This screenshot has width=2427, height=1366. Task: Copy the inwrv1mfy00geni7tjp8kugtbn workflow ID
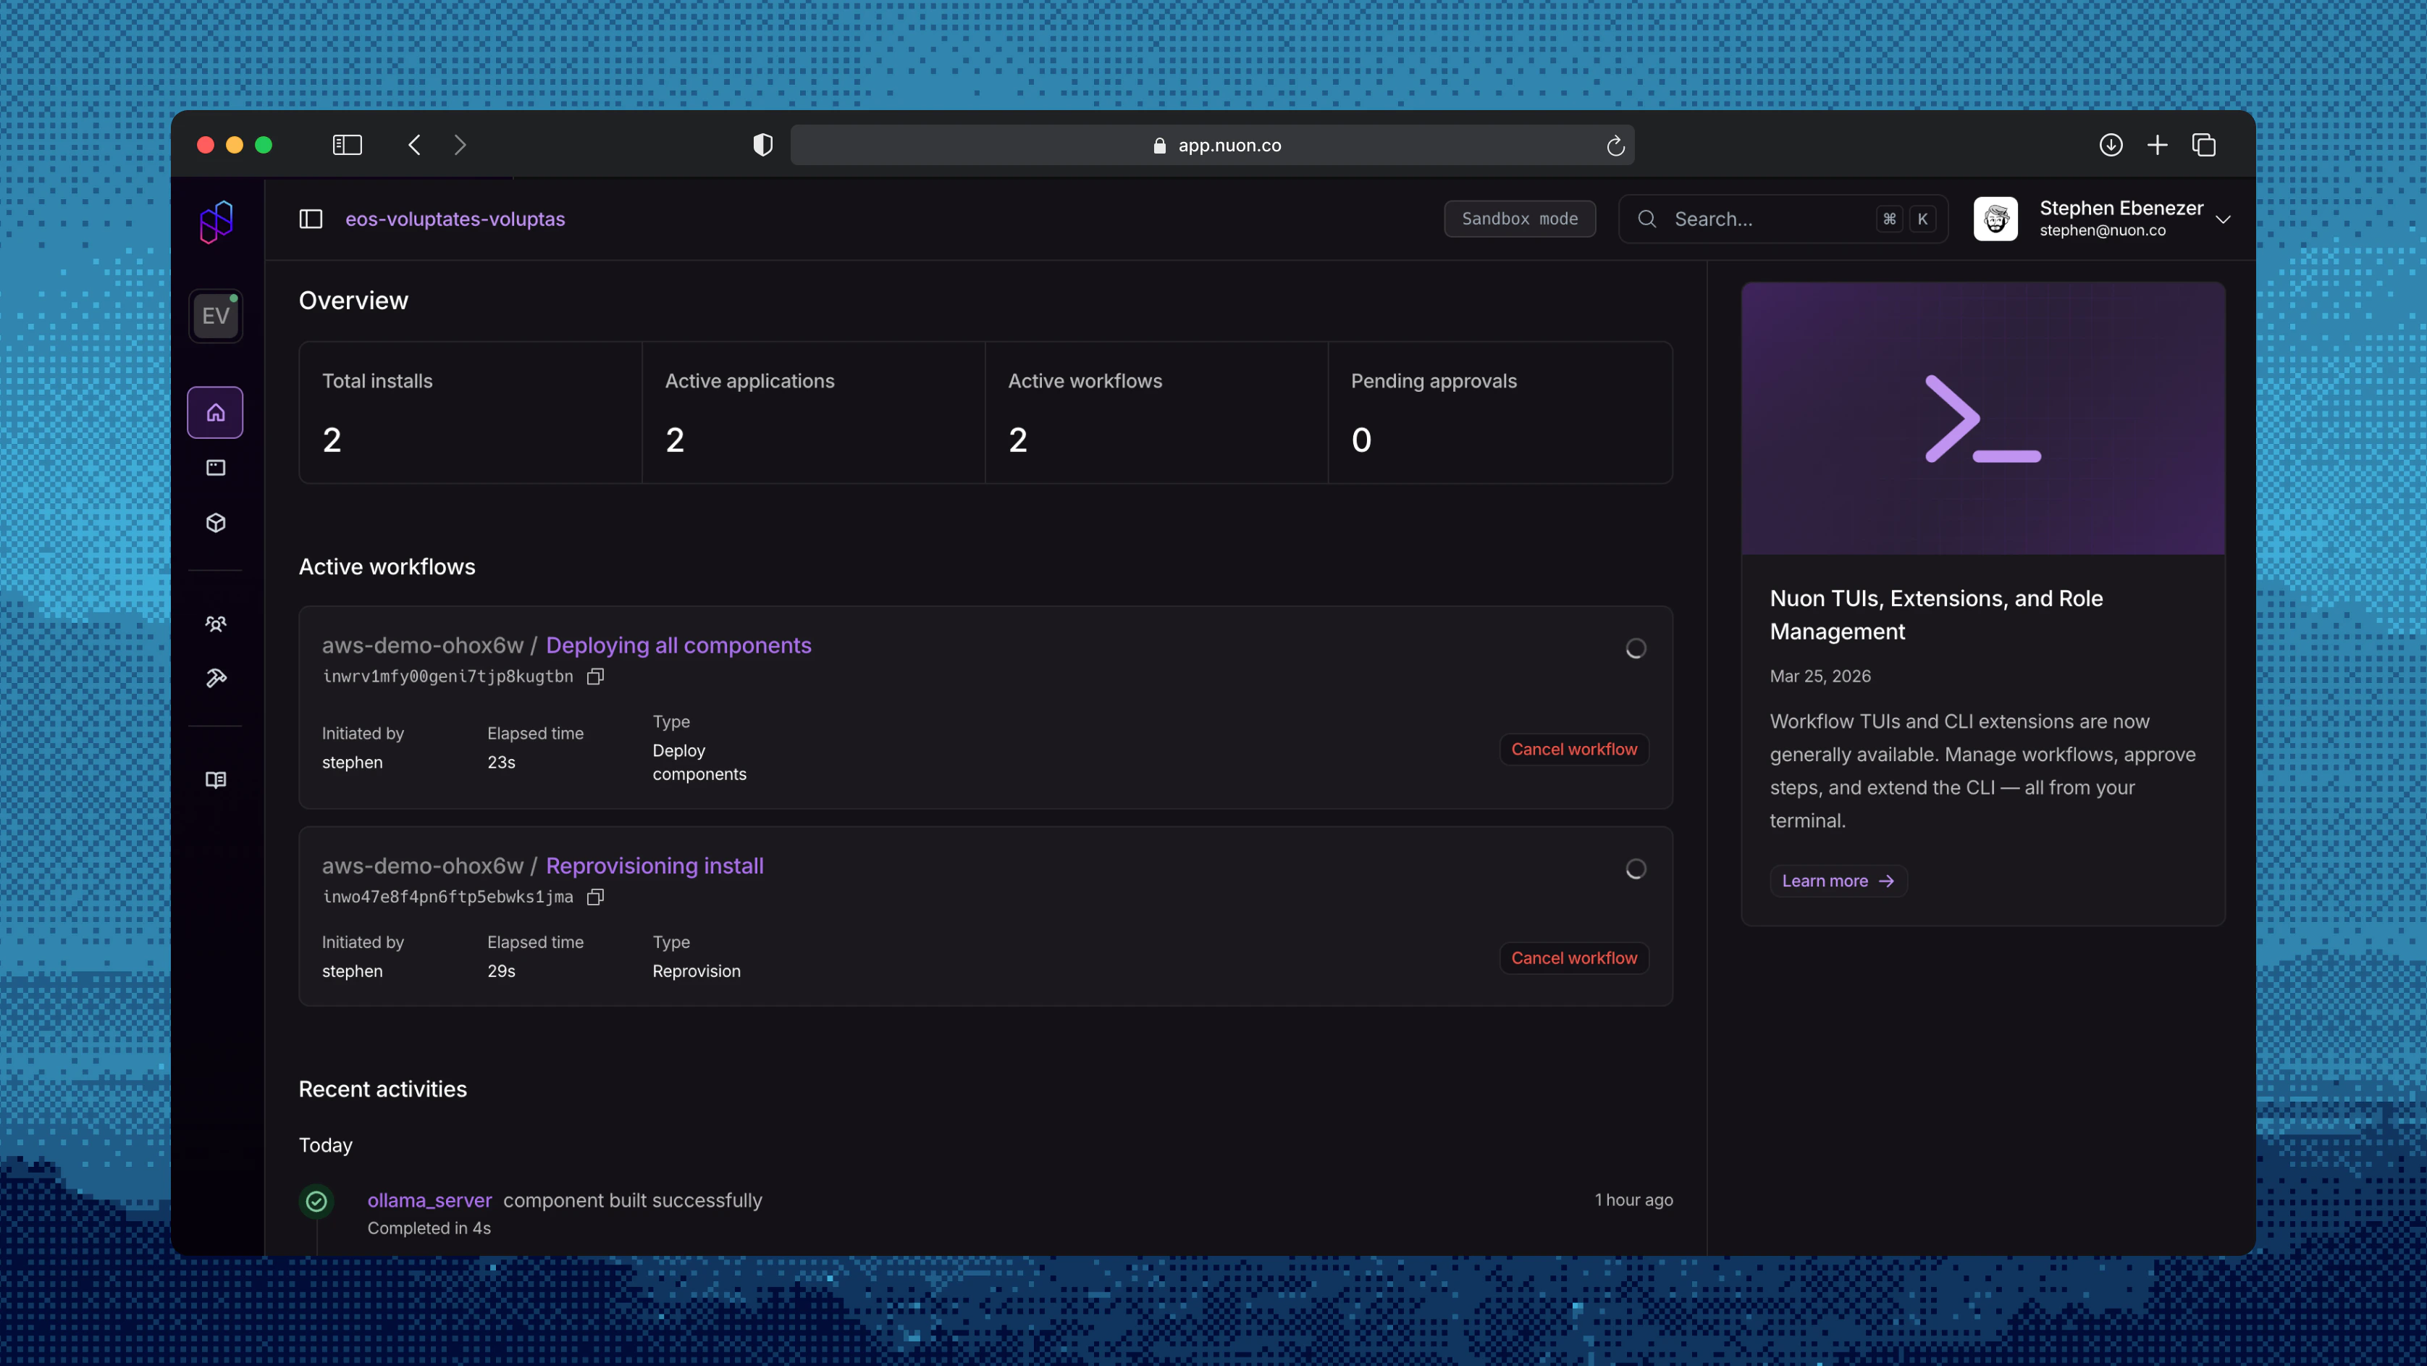coord(594,676)
